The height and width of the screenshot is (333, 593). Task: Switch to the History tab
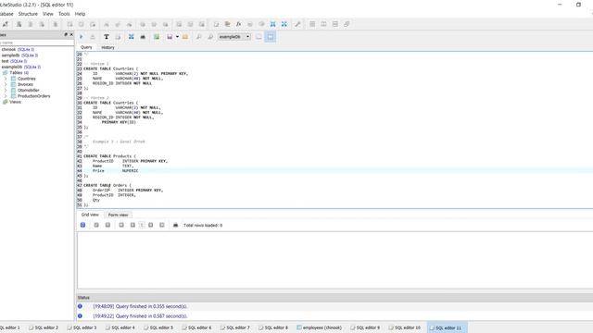pos(107,47)
